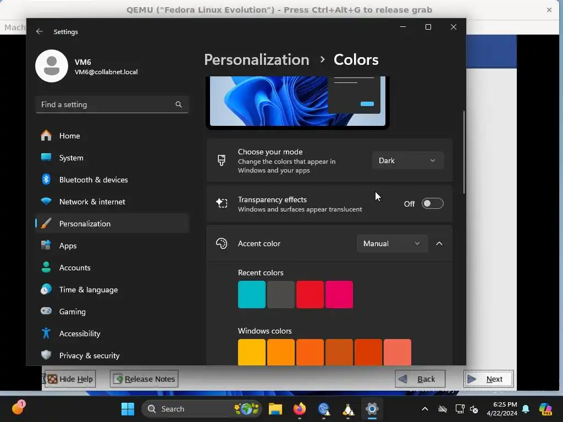Open the Copilot icon in system tray
The image size is (563, 422).
[545, 409]
